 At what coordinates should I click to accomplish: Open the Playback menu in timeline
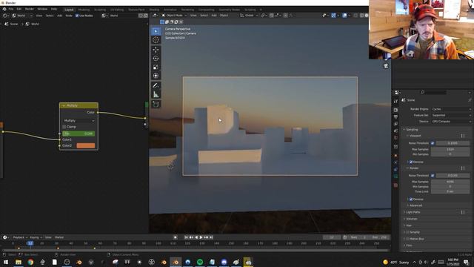click(x=20, y=237)
